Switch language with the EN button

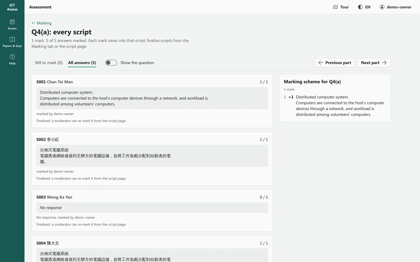364,7
